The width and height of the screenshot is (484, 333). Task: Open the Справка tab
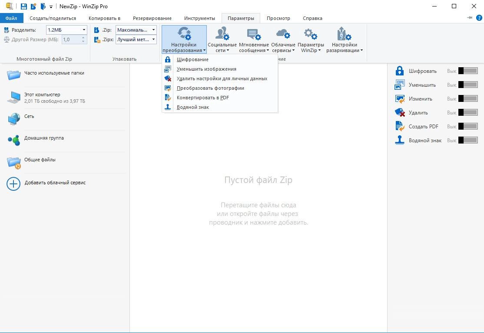pyautogui.click(x=312, y=18)
